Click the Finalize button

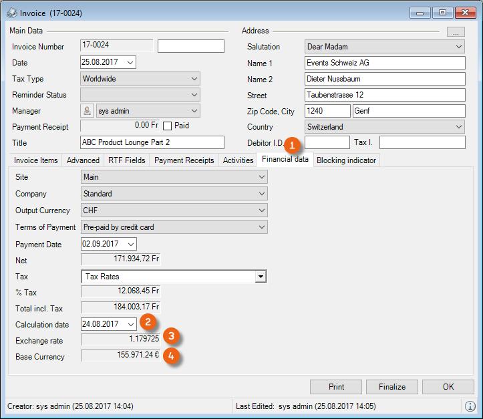(x=391, y=387)
